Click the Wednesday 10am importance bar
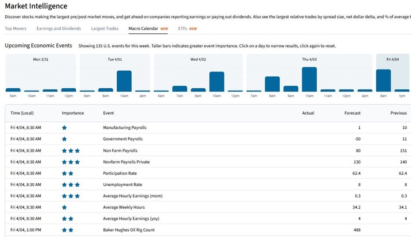Image resolution: width=411 pixels, height=239 pixels. coord(217,82)
